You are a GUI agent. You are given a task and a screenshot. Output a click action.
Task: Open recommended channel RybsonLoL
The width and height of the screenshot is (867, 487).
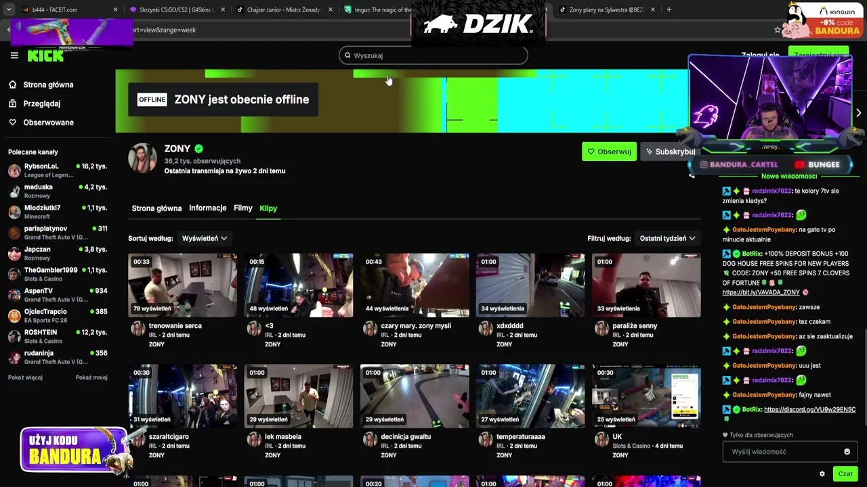58,170
